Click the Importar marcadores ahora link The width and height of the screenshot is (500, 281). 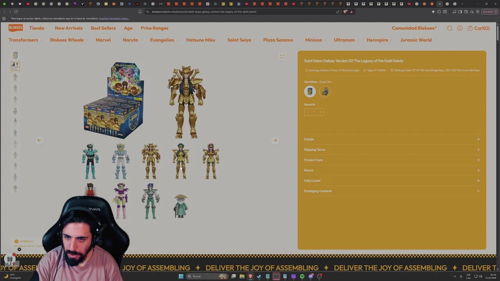pyautogui.click(x=114, y=18)
